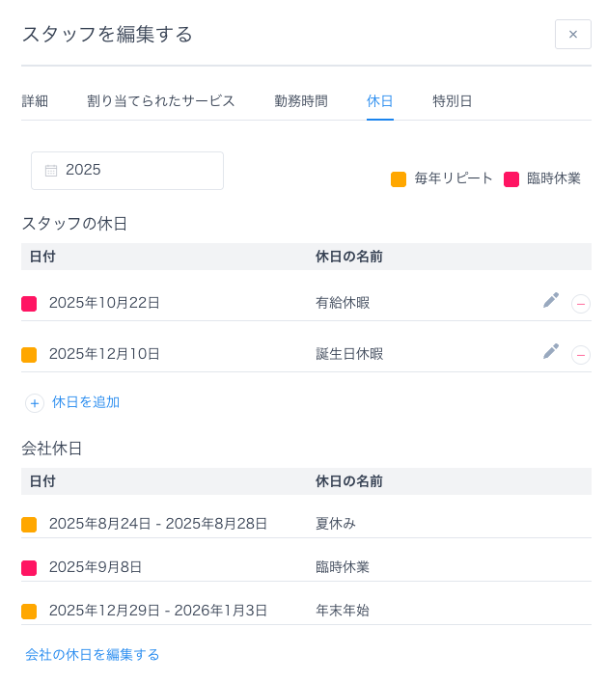Select the 夏休み company holiday row
Screen dimensions: 607x682
[x=306, y=524]
